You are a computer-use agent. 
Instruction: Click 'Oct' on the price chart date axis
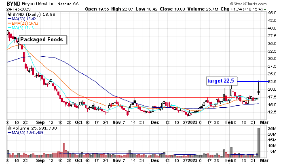[78, 122]
